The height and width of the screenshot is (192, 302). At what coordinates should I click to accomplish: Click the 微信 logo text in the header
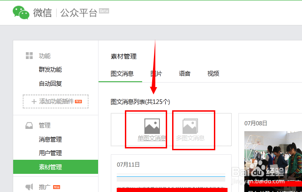(42, 13)
